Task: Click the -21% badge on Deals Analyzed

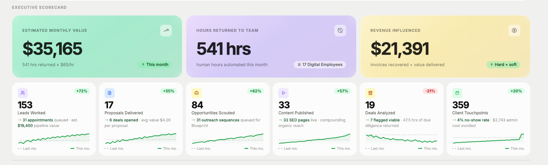Action: pos(430,91)
